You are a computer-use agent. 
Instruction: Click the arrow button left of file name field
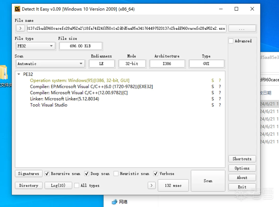[20, 28]
